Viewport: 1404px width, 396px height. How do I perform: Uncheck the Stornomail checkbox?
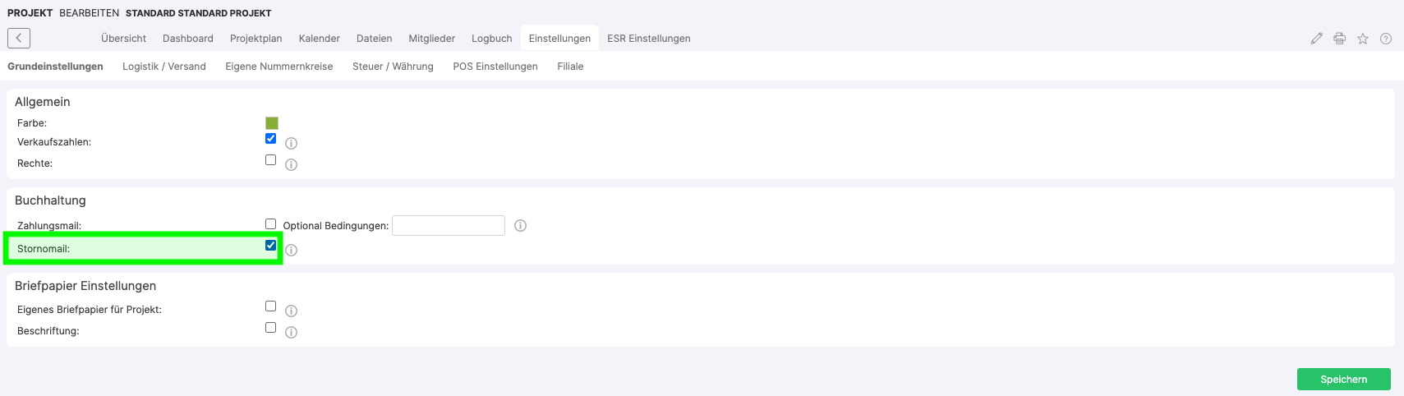270,245
